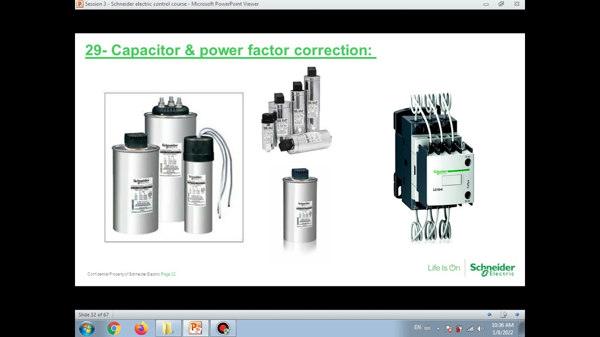Click the Show desktop strip
The image size is (600, 337).
click(522, 329)
